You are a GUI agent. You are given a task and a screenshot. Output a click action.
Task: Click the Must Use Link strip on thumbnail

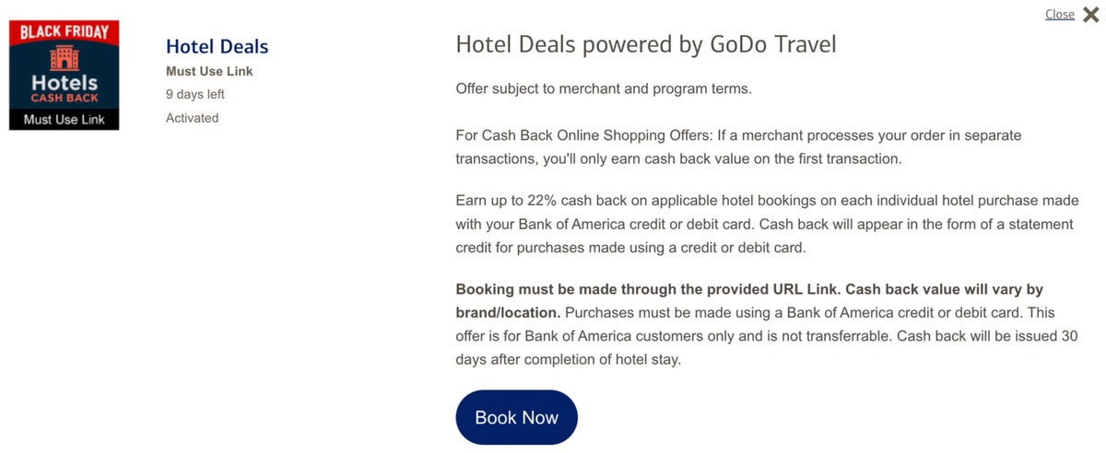(x=65, y=120)
